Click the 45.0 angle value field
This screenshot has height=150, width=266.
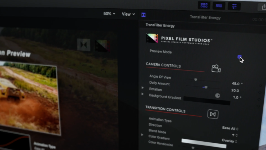[236, 84]
